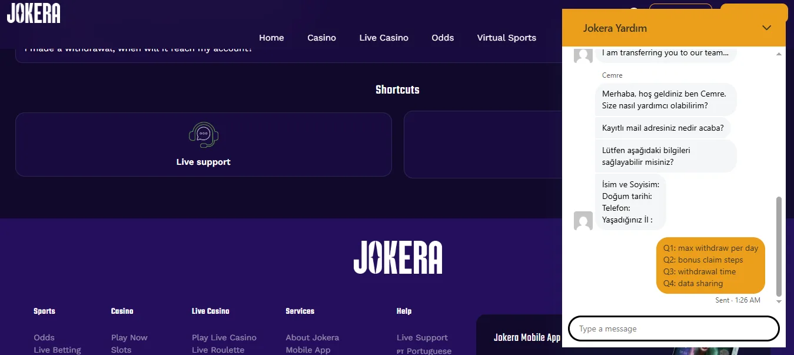This screenshot has width=794, height=355.
Task: Switch language via Portuguese footer link
Action: (424, 351)
